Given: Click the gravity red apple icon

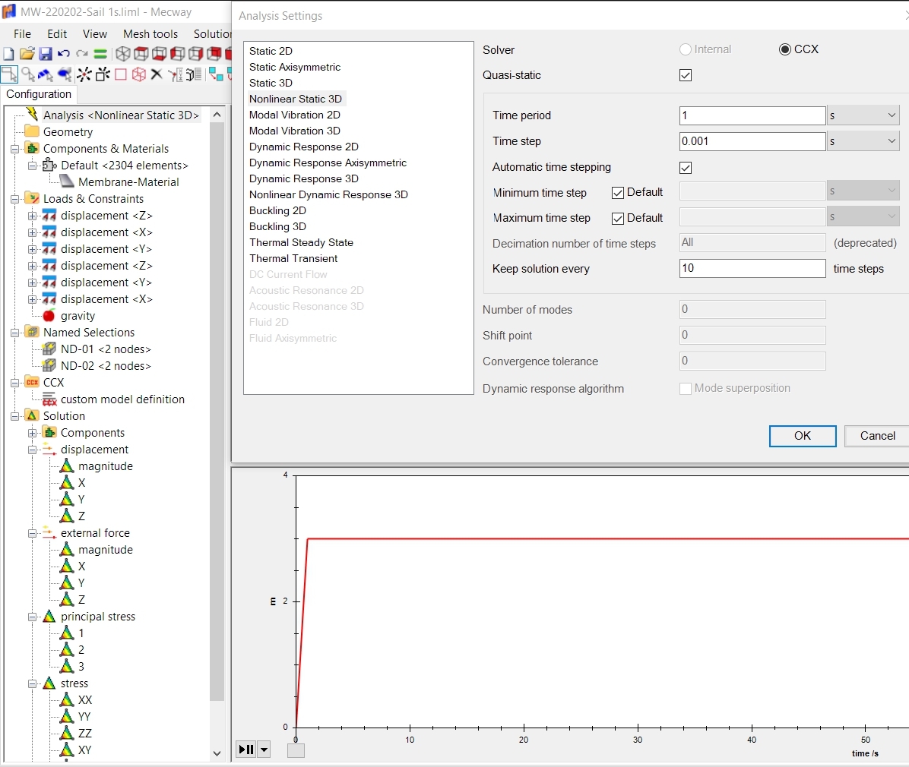Looking at the screenshot, I should pyautogui.click(x=49, y=316).
